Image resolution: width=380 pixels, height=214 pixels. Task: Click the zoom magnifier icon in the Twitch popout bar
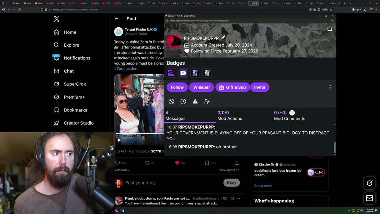tap(332, 21)
